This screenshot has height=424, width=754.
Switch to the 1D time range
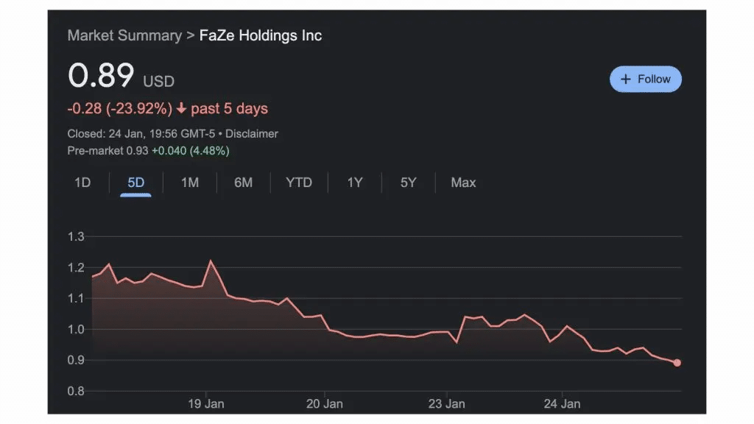(x=82, y=183)
